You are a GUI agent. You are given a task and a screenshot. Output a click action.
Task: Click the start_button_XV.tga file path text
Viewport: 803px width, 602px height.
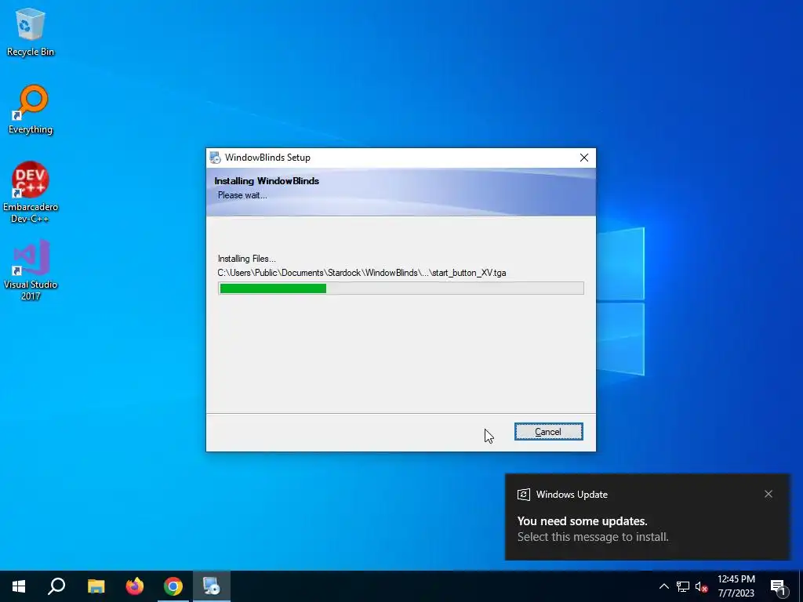point(362,273)
